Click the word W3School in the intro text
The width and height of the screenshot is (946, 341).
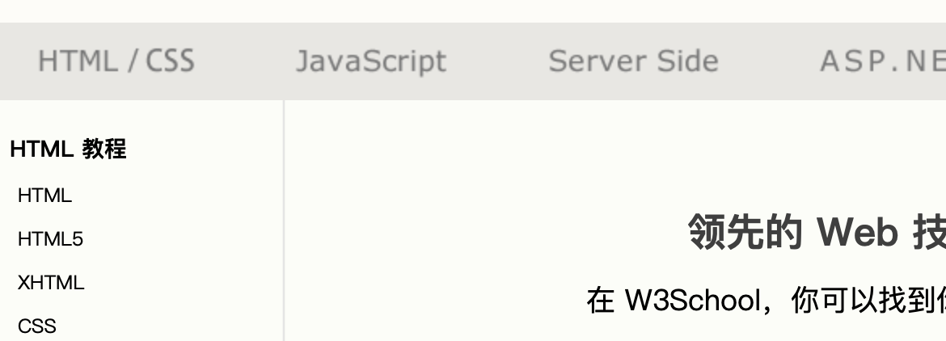pyautogui.click(x=692, y=301)
